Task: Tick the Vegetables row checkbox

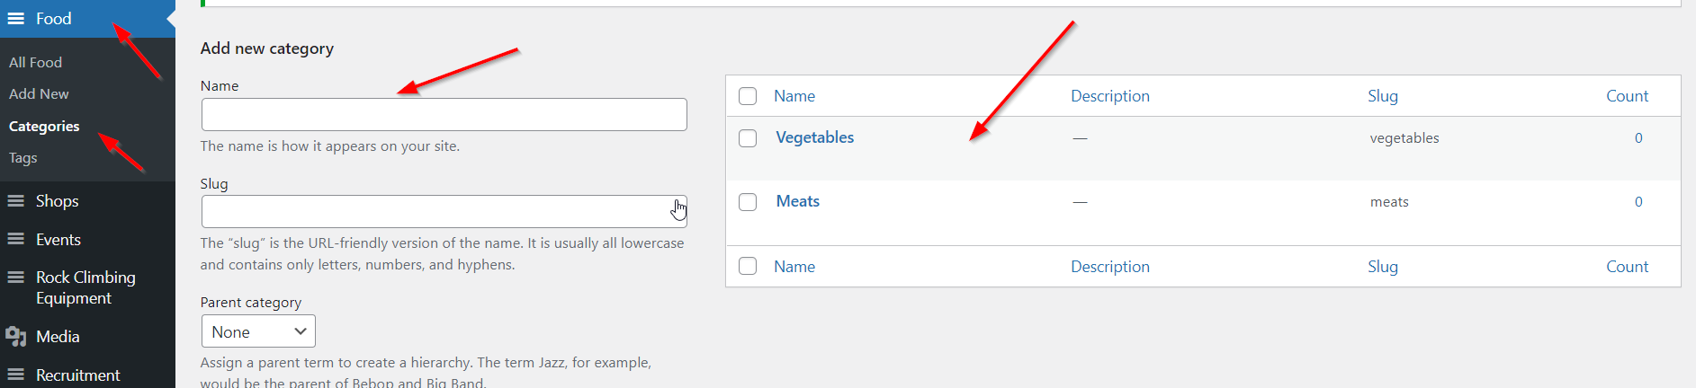Action: point(748,138)
